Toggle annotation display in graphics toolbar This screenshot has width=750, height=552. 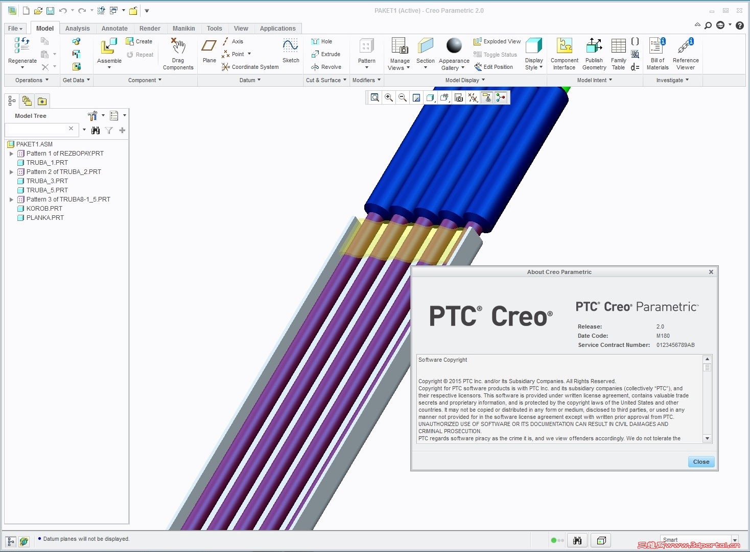tap(487, 97)
